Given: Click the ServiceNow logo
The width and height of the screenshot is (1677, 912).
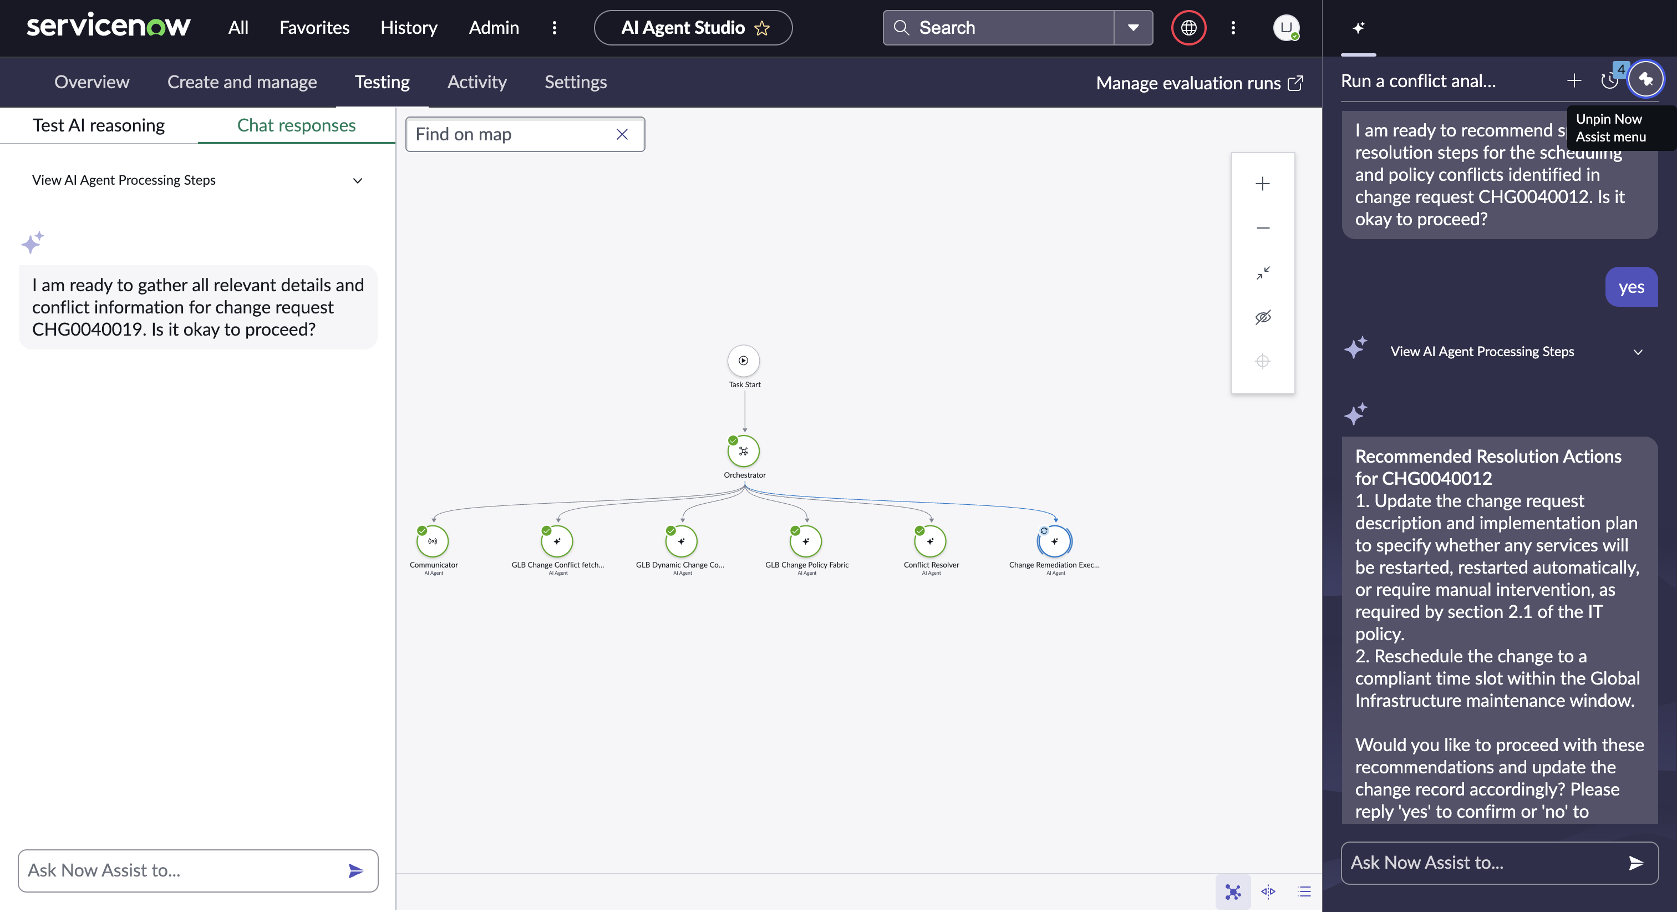Looking at the screenshot, I should click(108, 26).
